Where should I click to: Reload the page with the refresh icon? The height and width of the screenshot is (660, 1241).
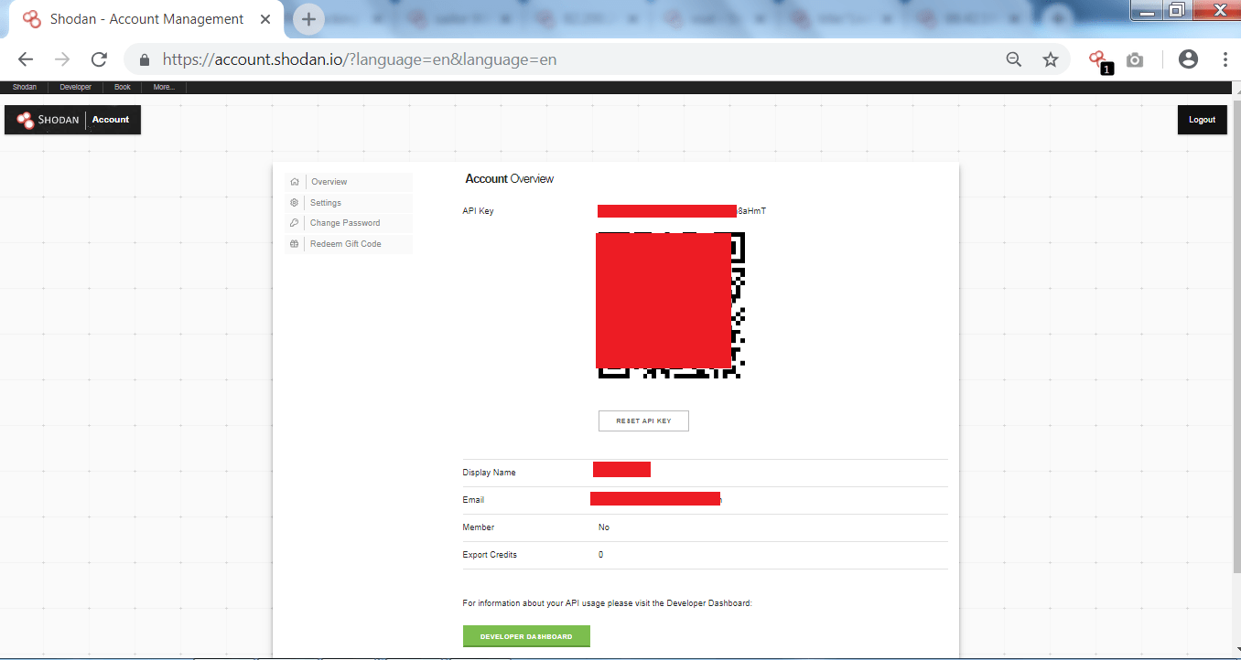tap(99, 59)
